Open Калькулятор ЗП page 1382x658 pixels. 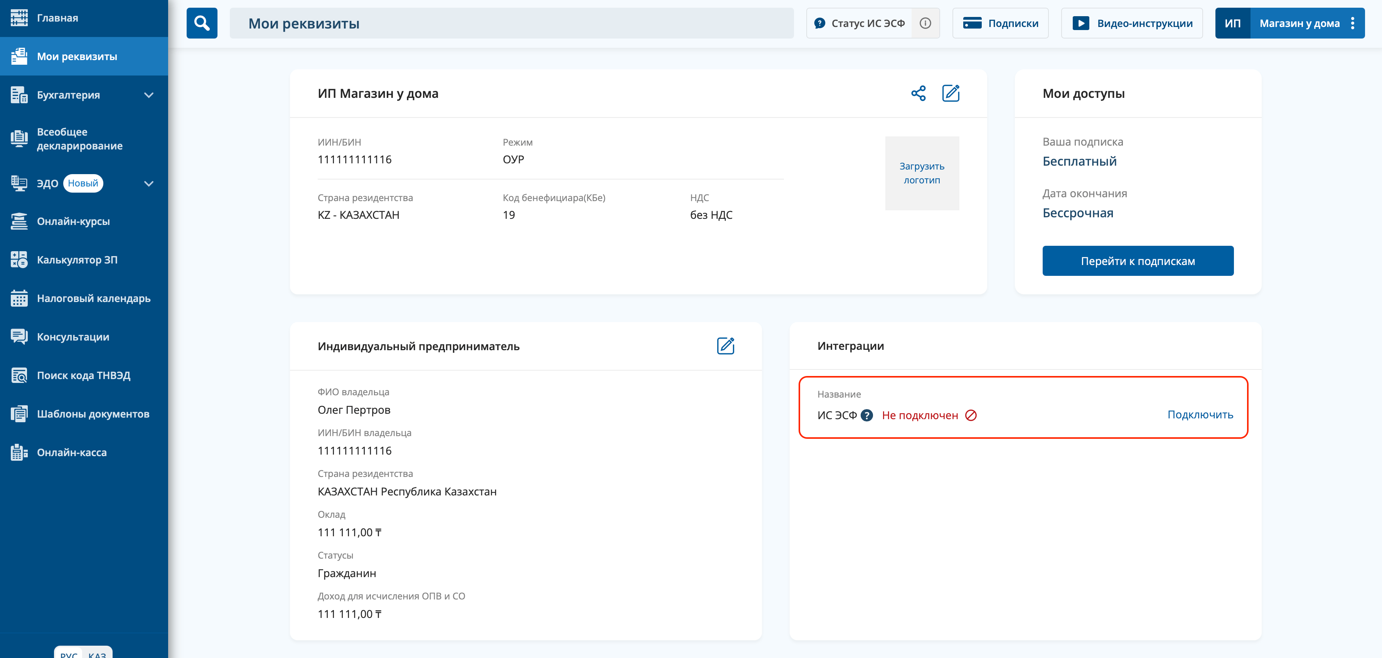pyautogui.click(x=77, y=260)
